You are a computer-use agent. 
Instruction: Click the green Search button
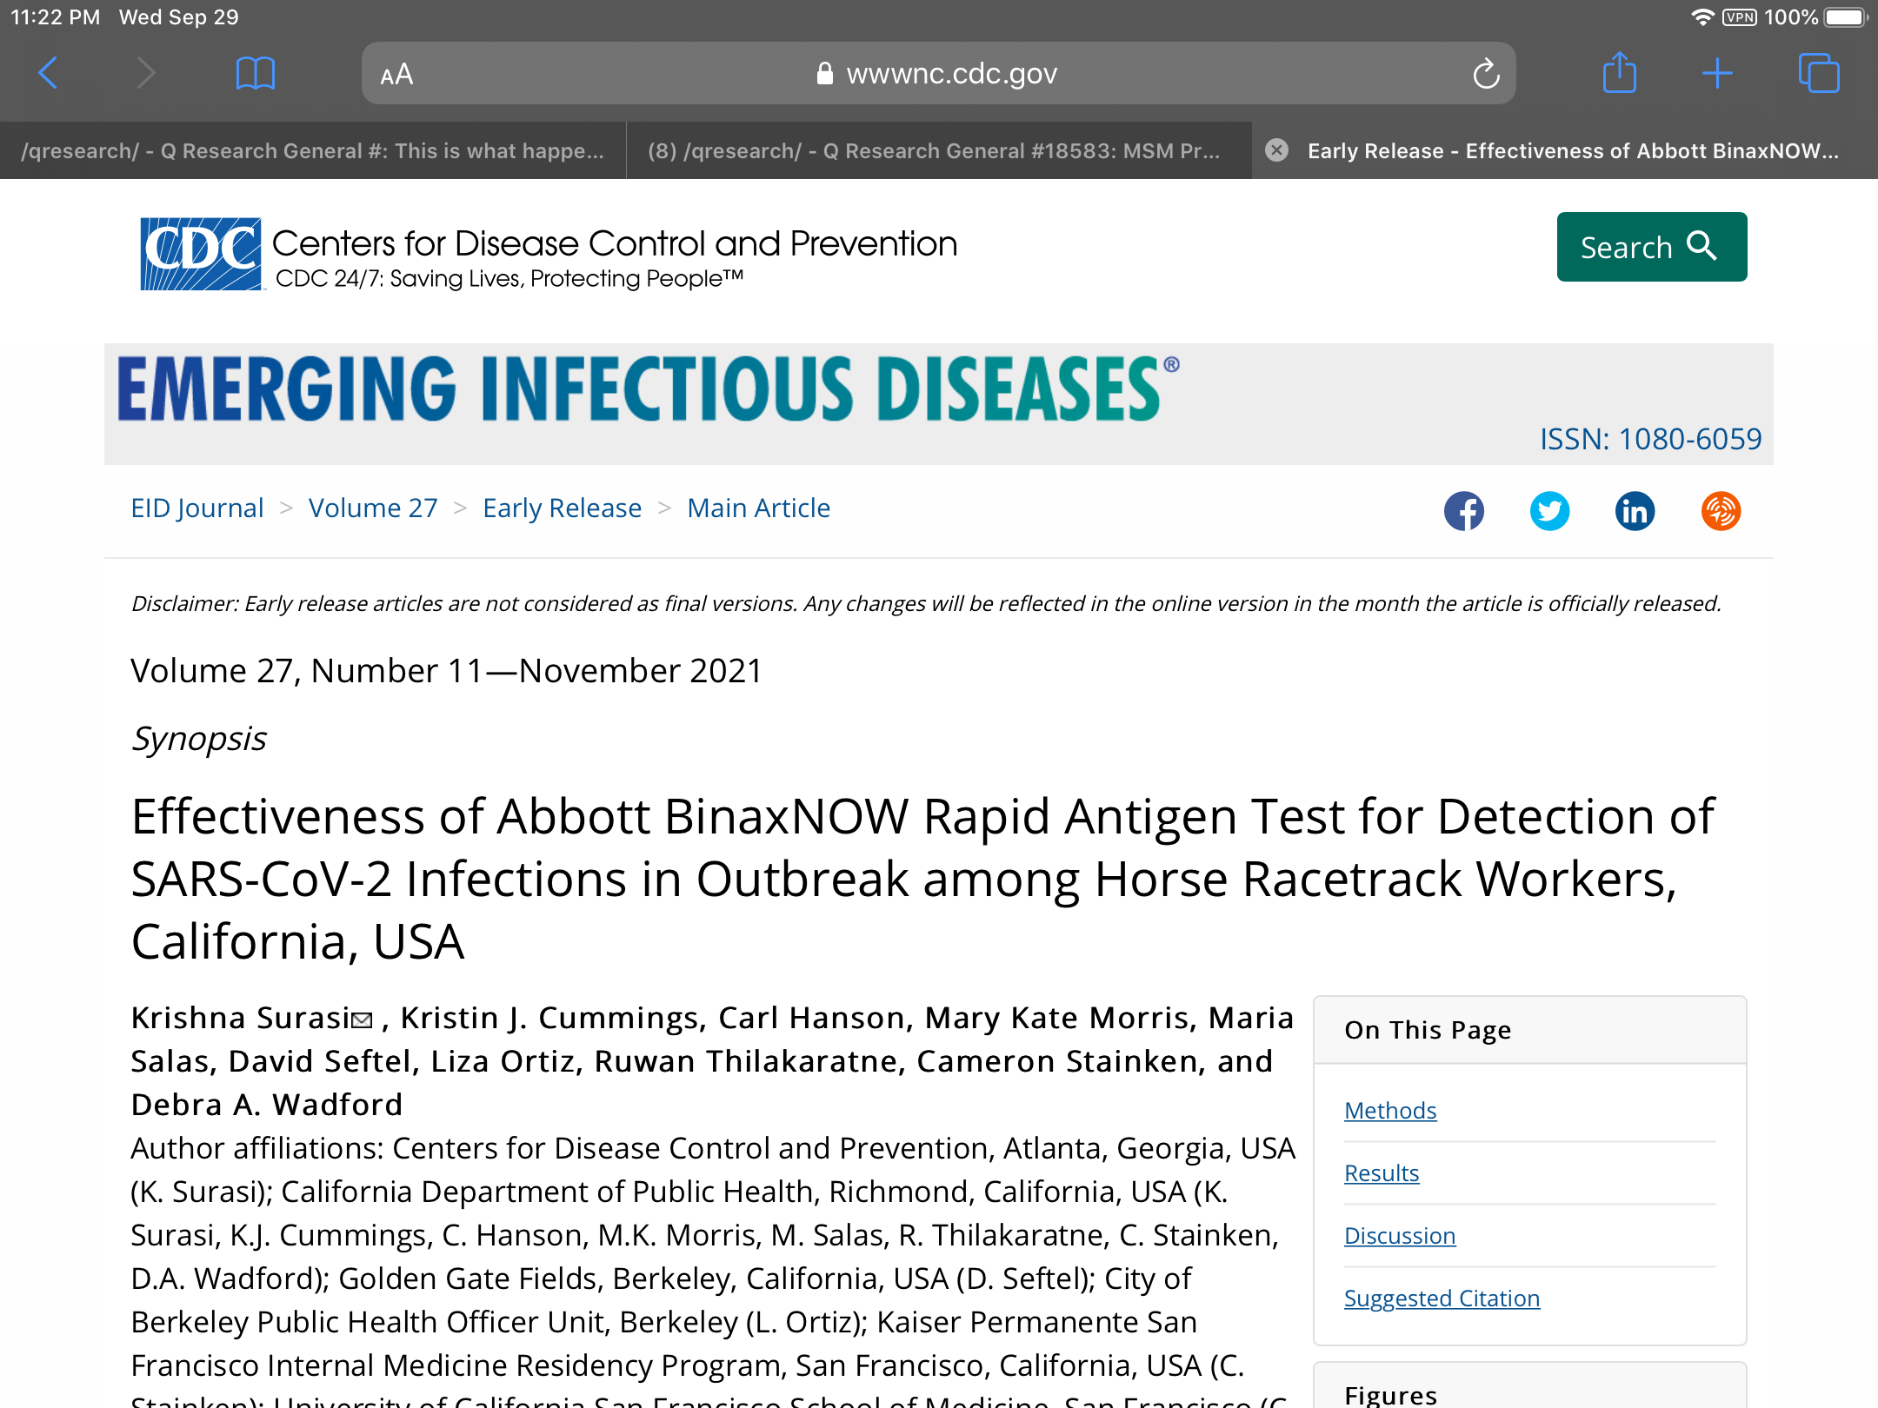[1651, 247]
